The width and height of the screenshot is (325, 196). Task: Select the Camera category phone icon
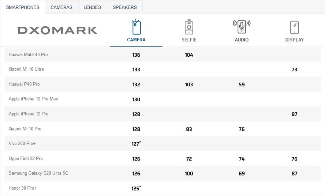point(136,27)
